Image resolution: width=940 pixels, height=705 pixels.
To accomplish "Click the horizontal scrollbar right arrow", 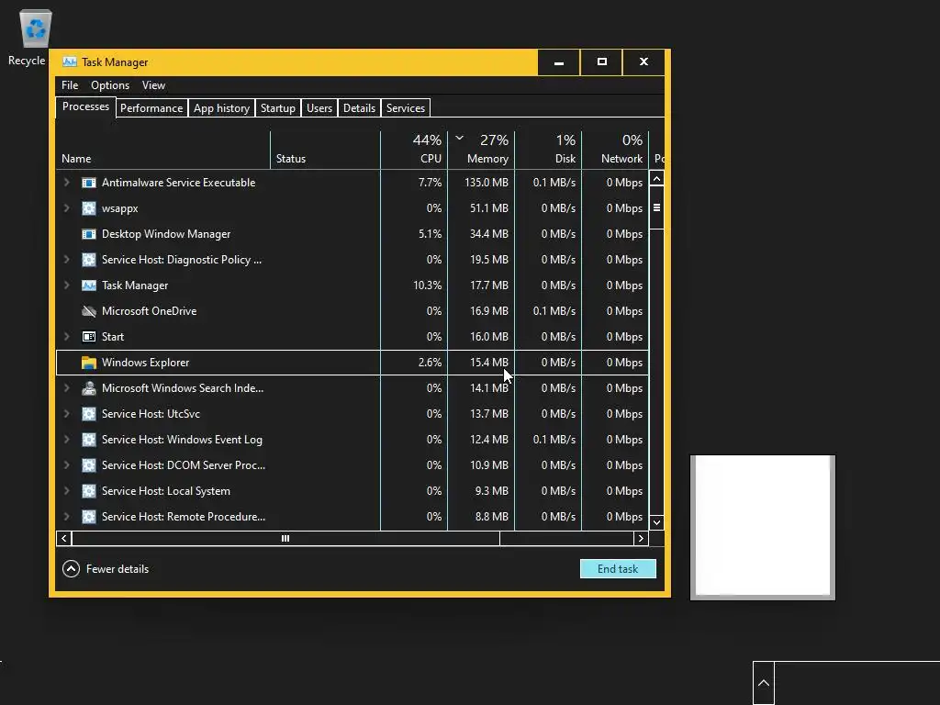I will tap(641, 538).
